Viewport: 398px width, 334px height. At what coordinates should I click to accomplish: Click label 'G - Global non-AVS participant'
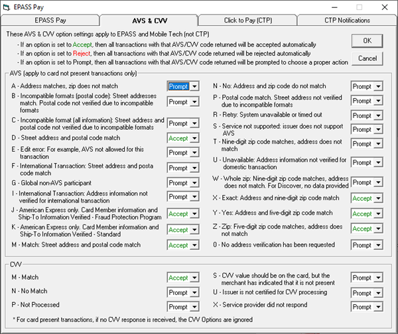pyautogui.click(x=51, y=183)
